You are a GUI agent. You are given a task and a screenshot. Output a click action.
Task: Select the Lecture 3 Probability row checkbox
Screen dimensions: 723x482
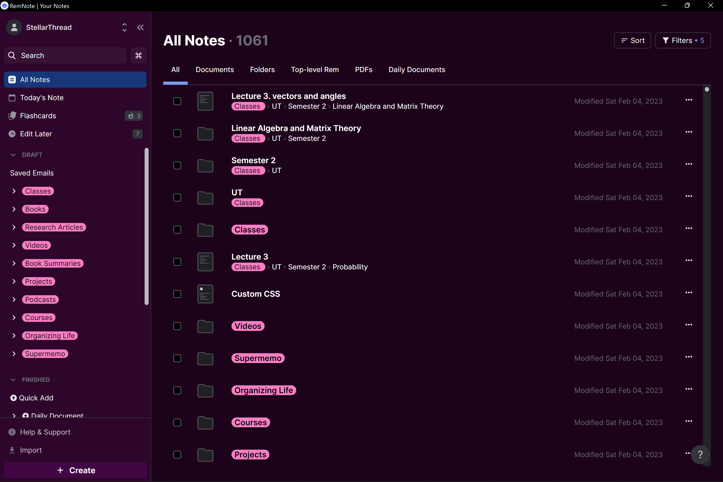click(177, 262)
